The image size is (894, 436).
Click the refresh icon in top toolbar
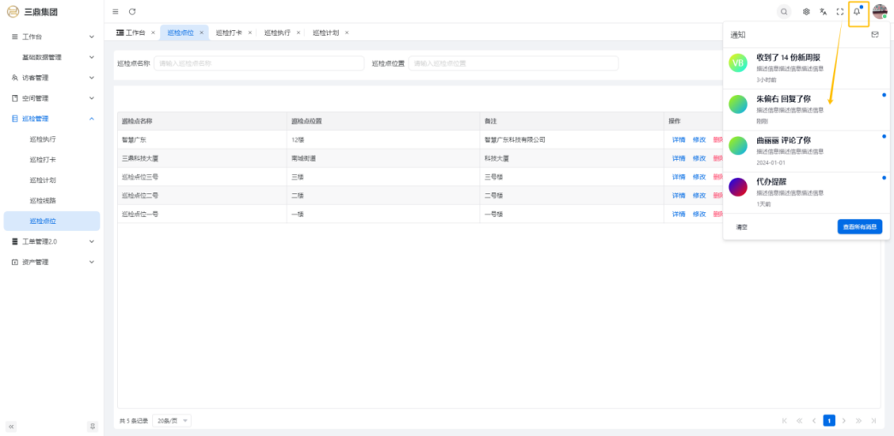132,12
